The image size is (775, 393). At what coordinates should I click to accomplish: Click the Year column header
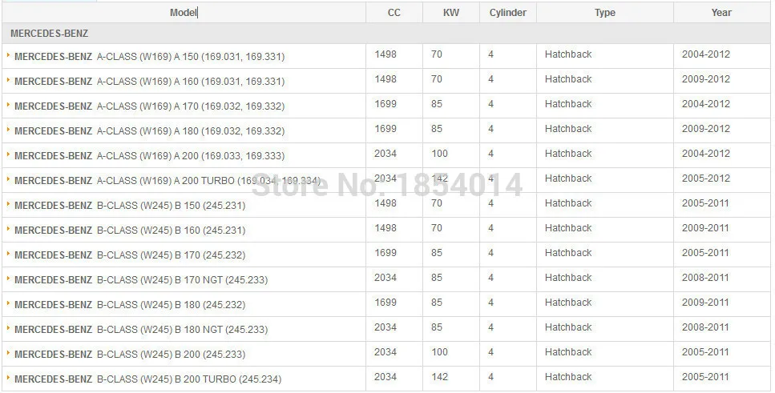[721, 13]
